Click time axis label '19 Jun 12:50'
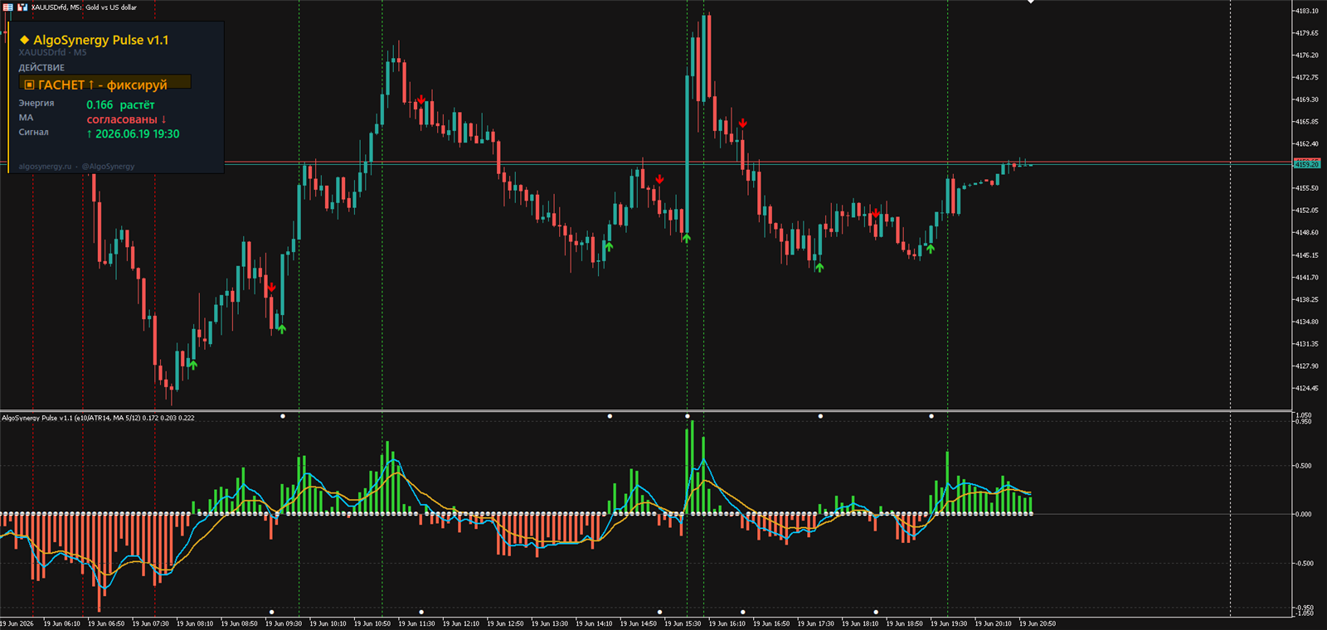This screenshot has width=1327, height=630. (x=505, y=623)
